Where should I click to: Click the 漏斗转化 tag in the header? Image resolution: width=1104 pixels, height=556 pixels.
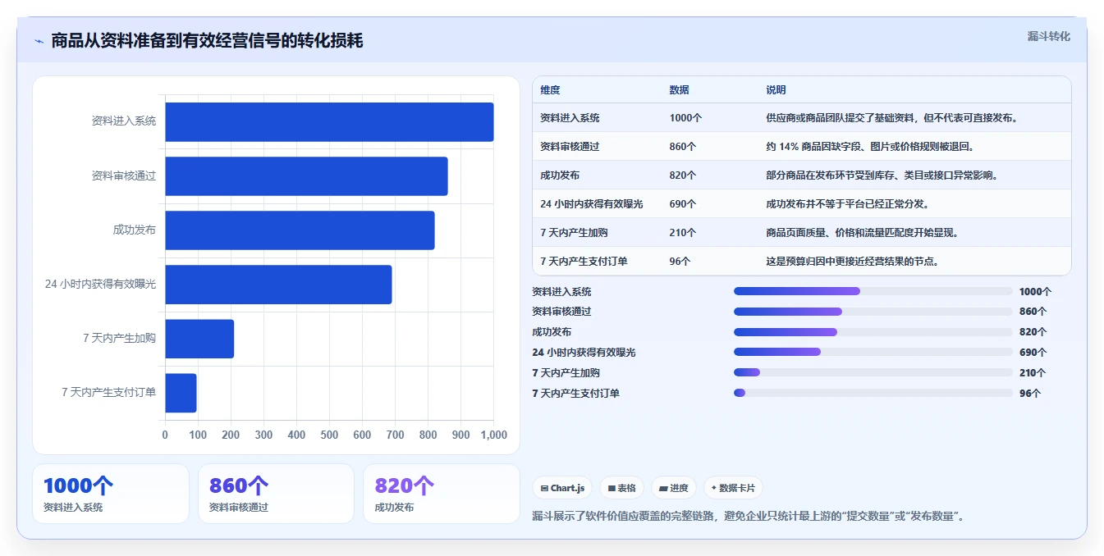1048,36
